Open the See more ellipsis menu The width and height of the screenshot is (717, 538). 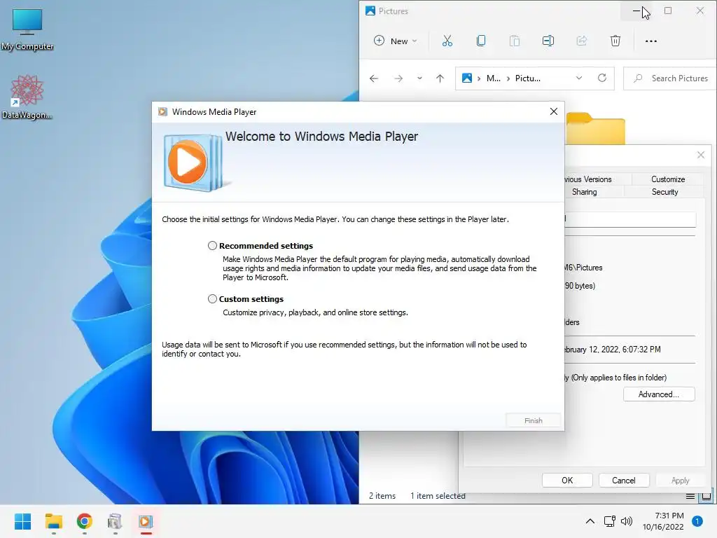651,41
